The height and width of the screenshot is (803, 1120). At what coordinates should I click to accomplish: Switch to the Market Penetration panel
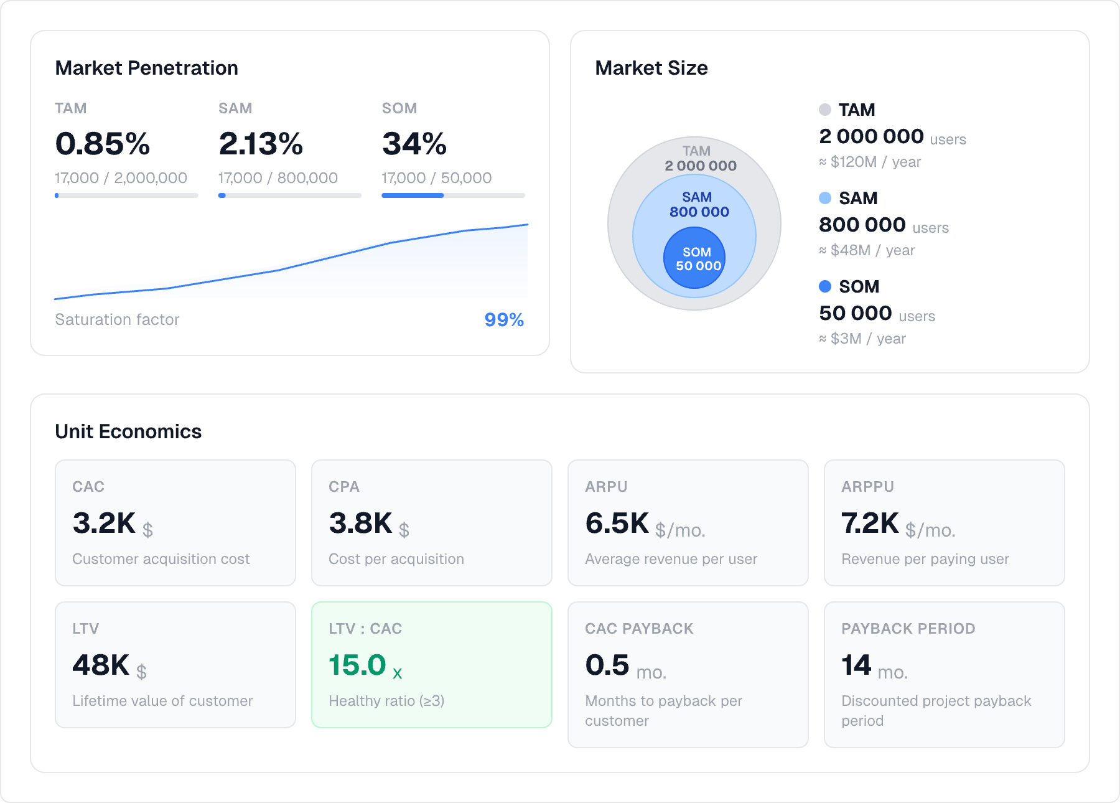click(146, 68)
